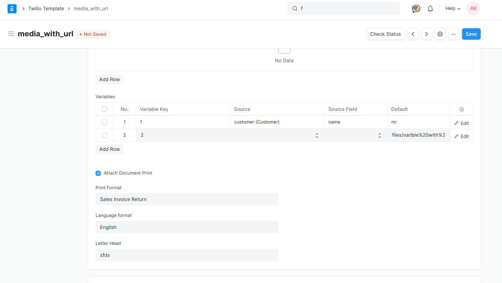The height and width of the screenshot is (283, 502).
Task: Tick the select-all checkbox in Variables header
Action: point(104,109)
